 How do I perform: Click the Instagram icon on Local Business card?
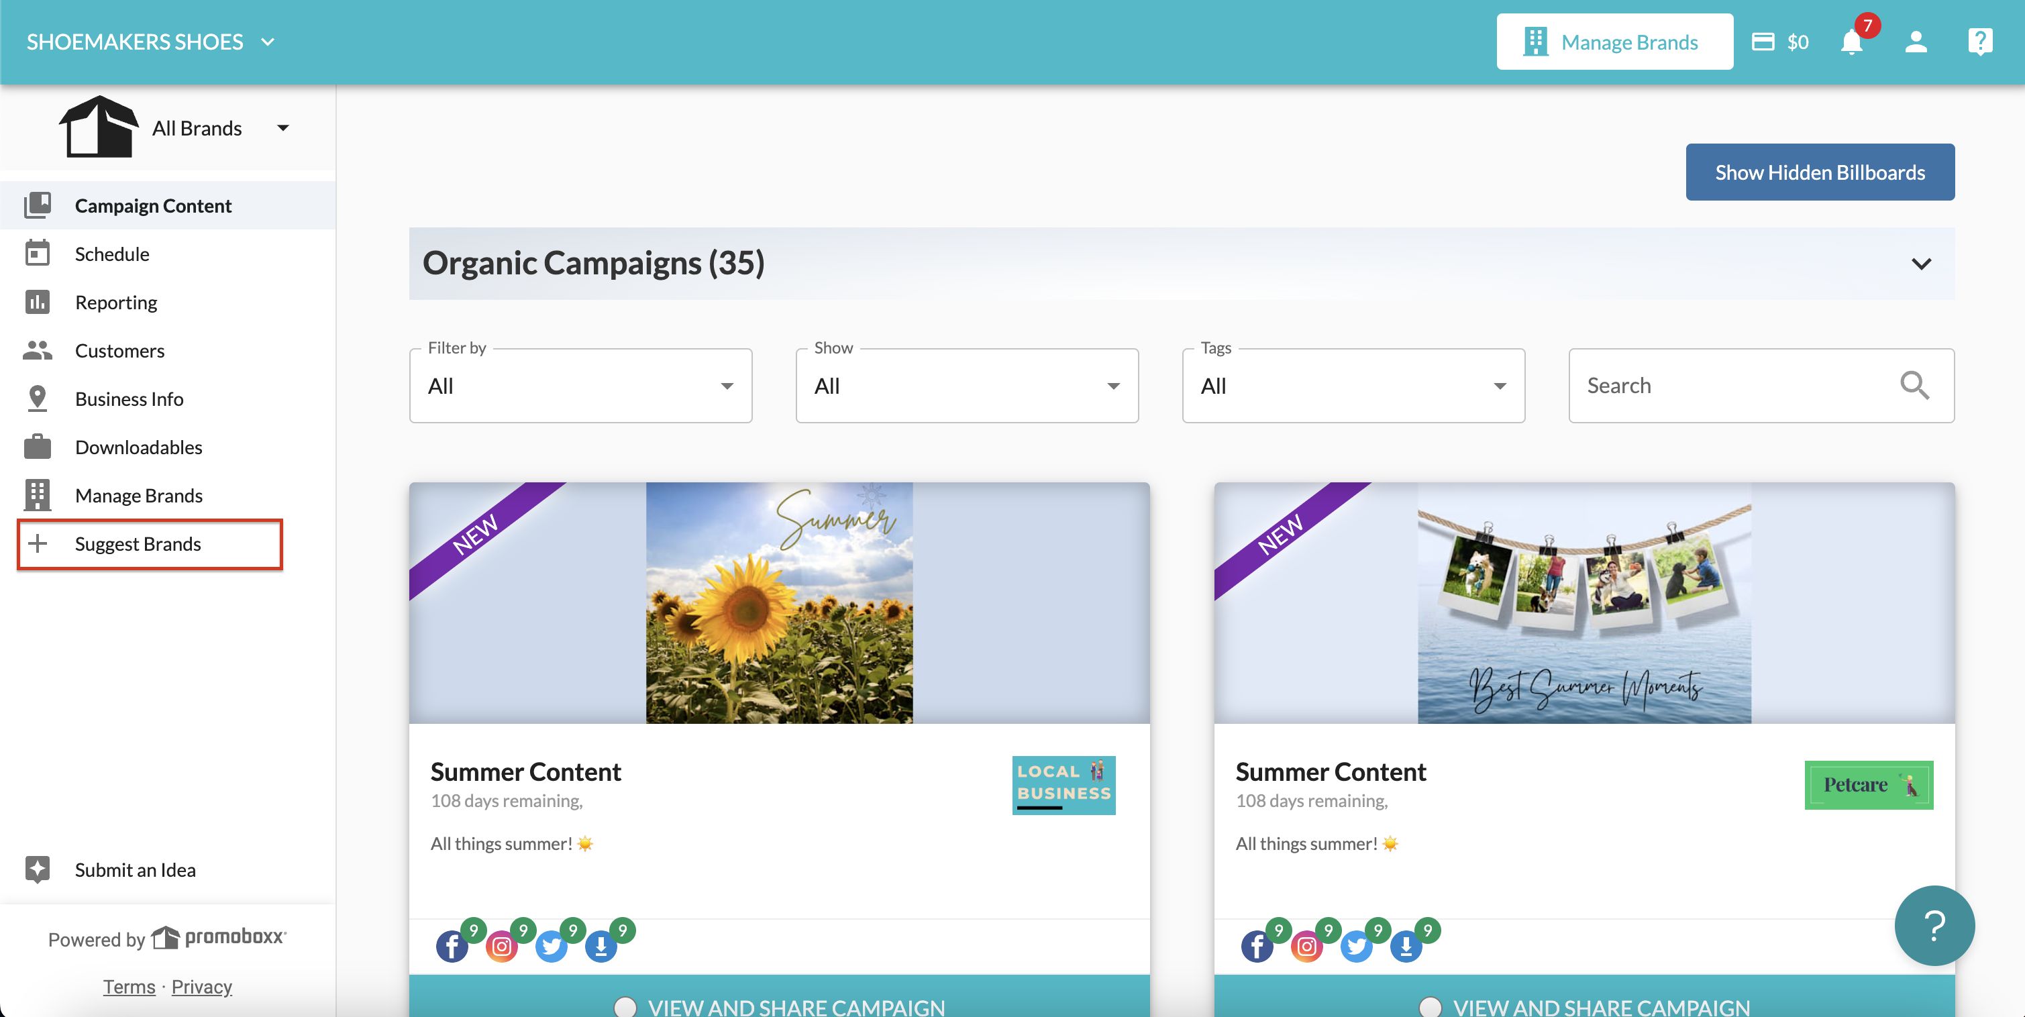click(501, 947)
